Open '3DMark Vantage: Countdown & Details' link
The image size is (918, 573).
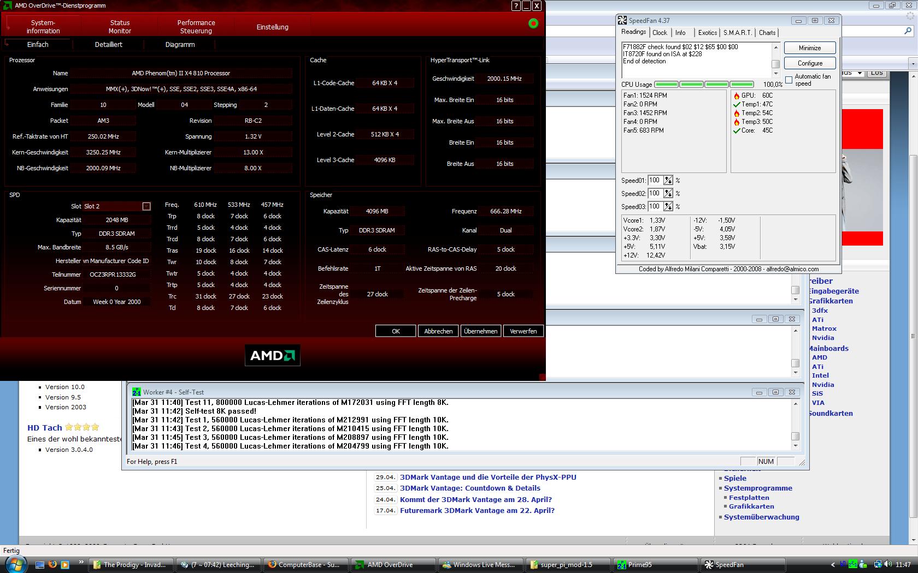[470, 488]
